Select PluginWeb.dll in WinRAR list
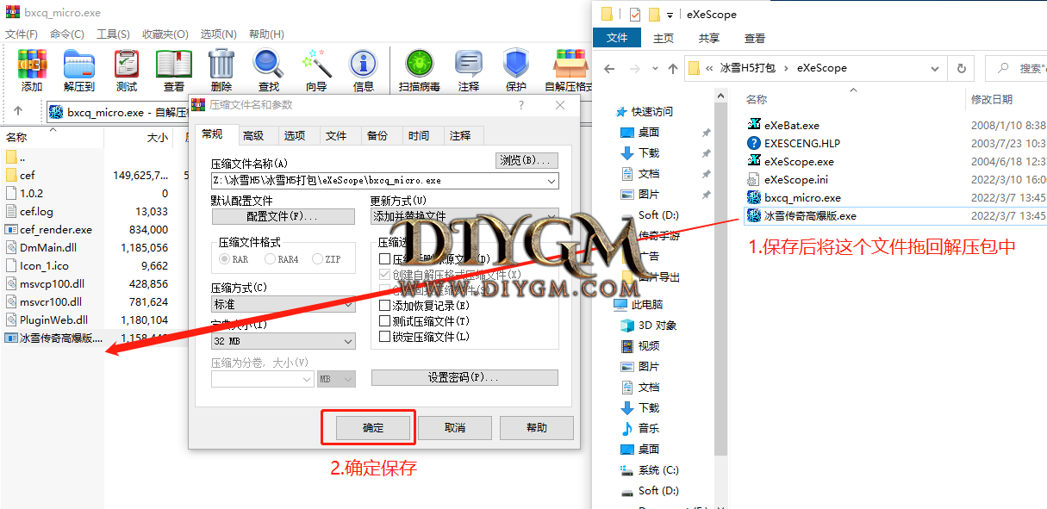This screenshot has width=1047, height=509. (53, 320)
